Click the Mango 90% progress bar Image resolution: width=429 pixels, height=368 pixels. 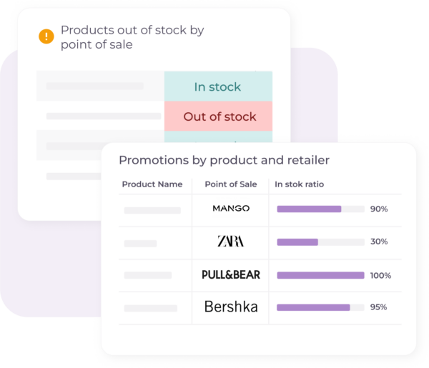tap(320, 209)
